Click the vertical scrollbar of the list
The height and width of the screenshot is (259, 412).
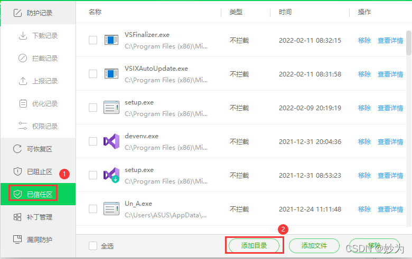408,43
